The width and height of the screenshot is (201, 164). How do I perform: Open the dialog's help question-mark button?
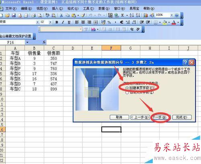185,63
